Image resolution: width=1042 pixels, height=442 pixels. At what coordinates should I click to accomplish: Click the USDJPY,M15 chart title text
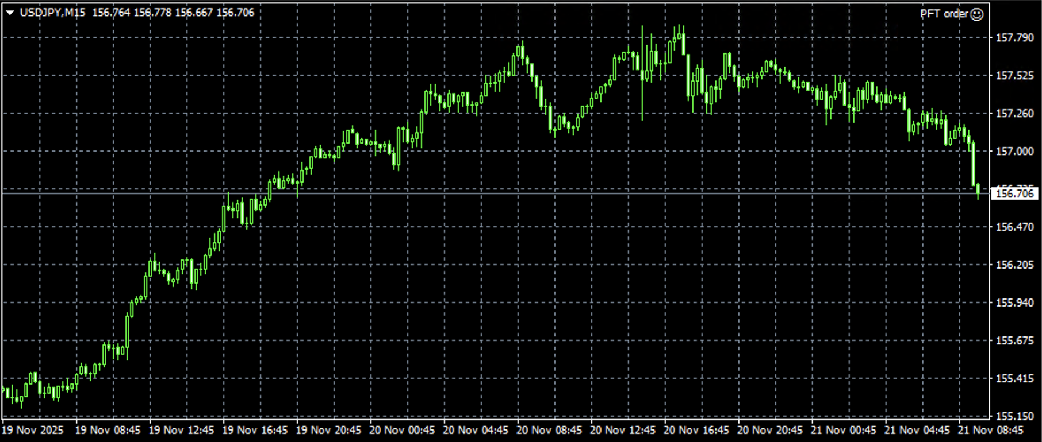52,13
